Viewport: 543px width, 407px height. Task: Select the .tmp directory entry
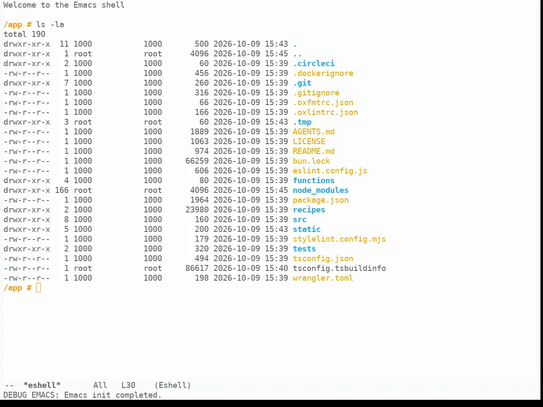click(302, 122)
